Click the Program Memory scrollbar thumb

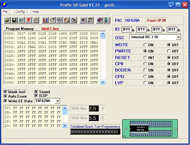pyautogui.click(x=103, y=37)
